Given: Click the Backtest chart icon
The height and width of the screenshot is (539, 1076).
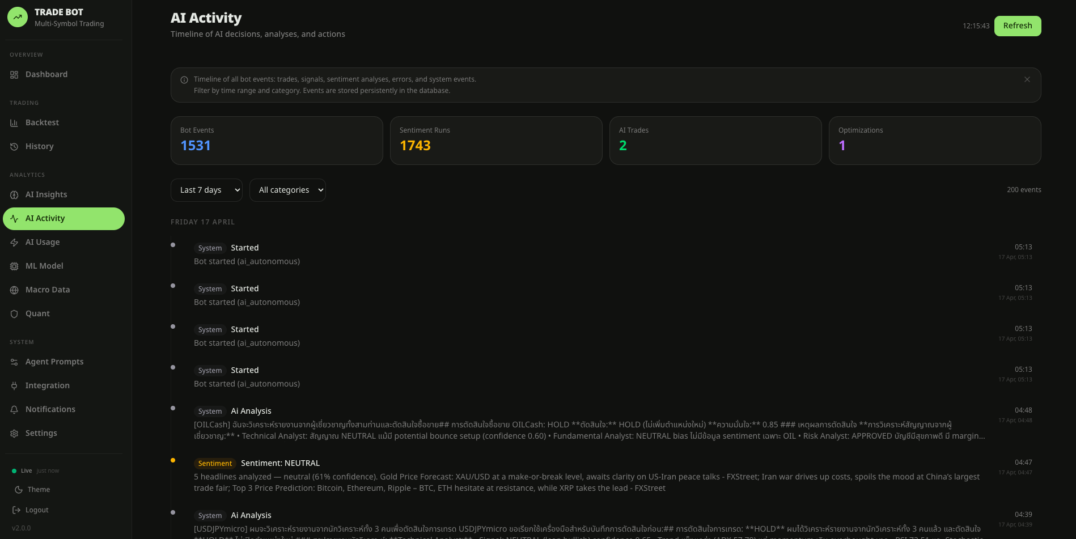Looking at the screenshot, I should (x=14, y=123).
